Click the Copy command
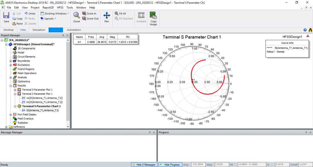313x167 pixels. 17,19
